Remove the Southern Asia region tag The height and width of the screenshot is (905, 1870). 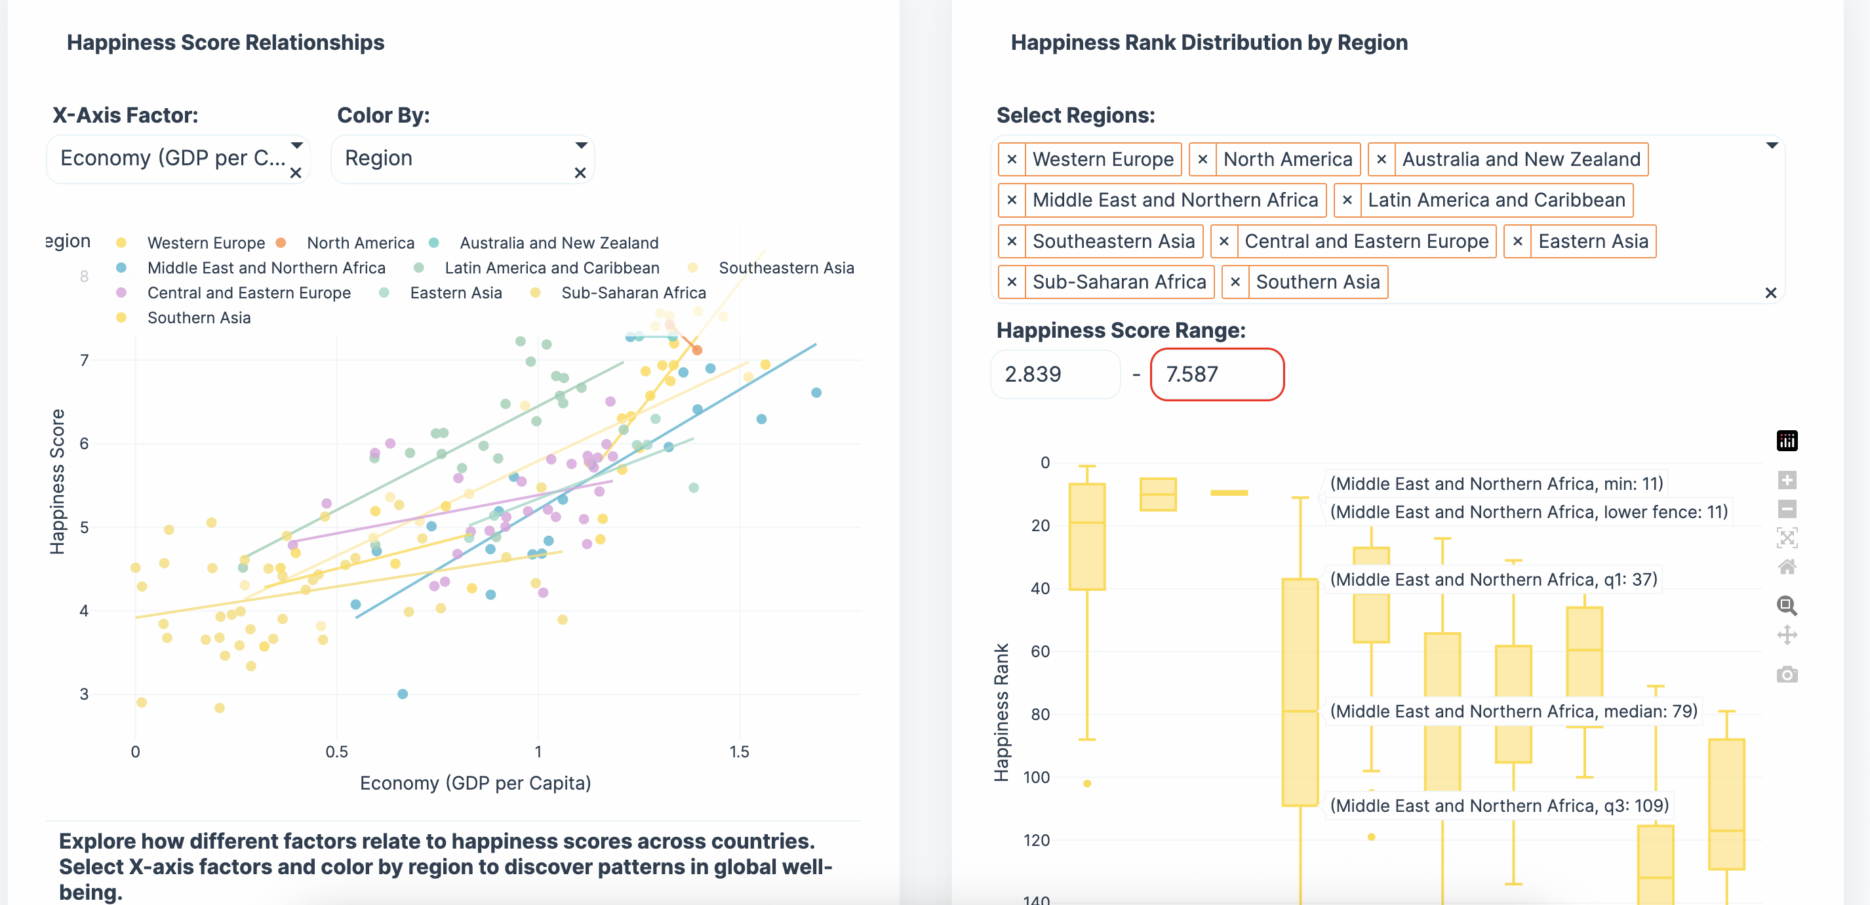click(x=1235, y=282)
